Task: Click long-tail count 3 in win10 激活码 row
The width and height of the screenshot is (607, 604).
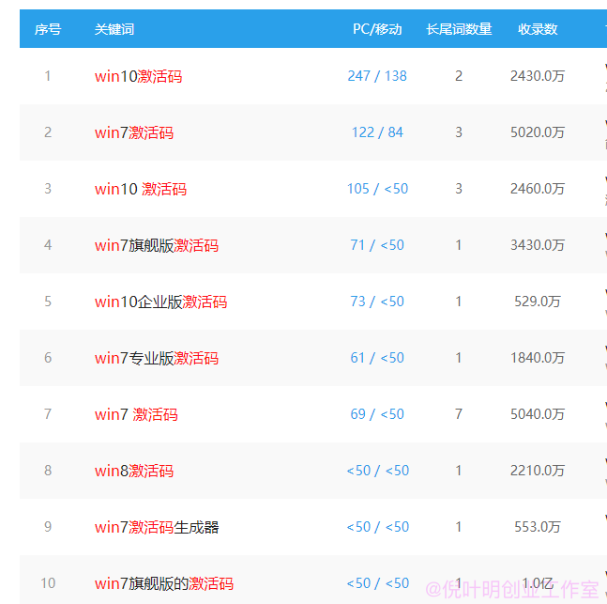Action: (x=459, y=189)
